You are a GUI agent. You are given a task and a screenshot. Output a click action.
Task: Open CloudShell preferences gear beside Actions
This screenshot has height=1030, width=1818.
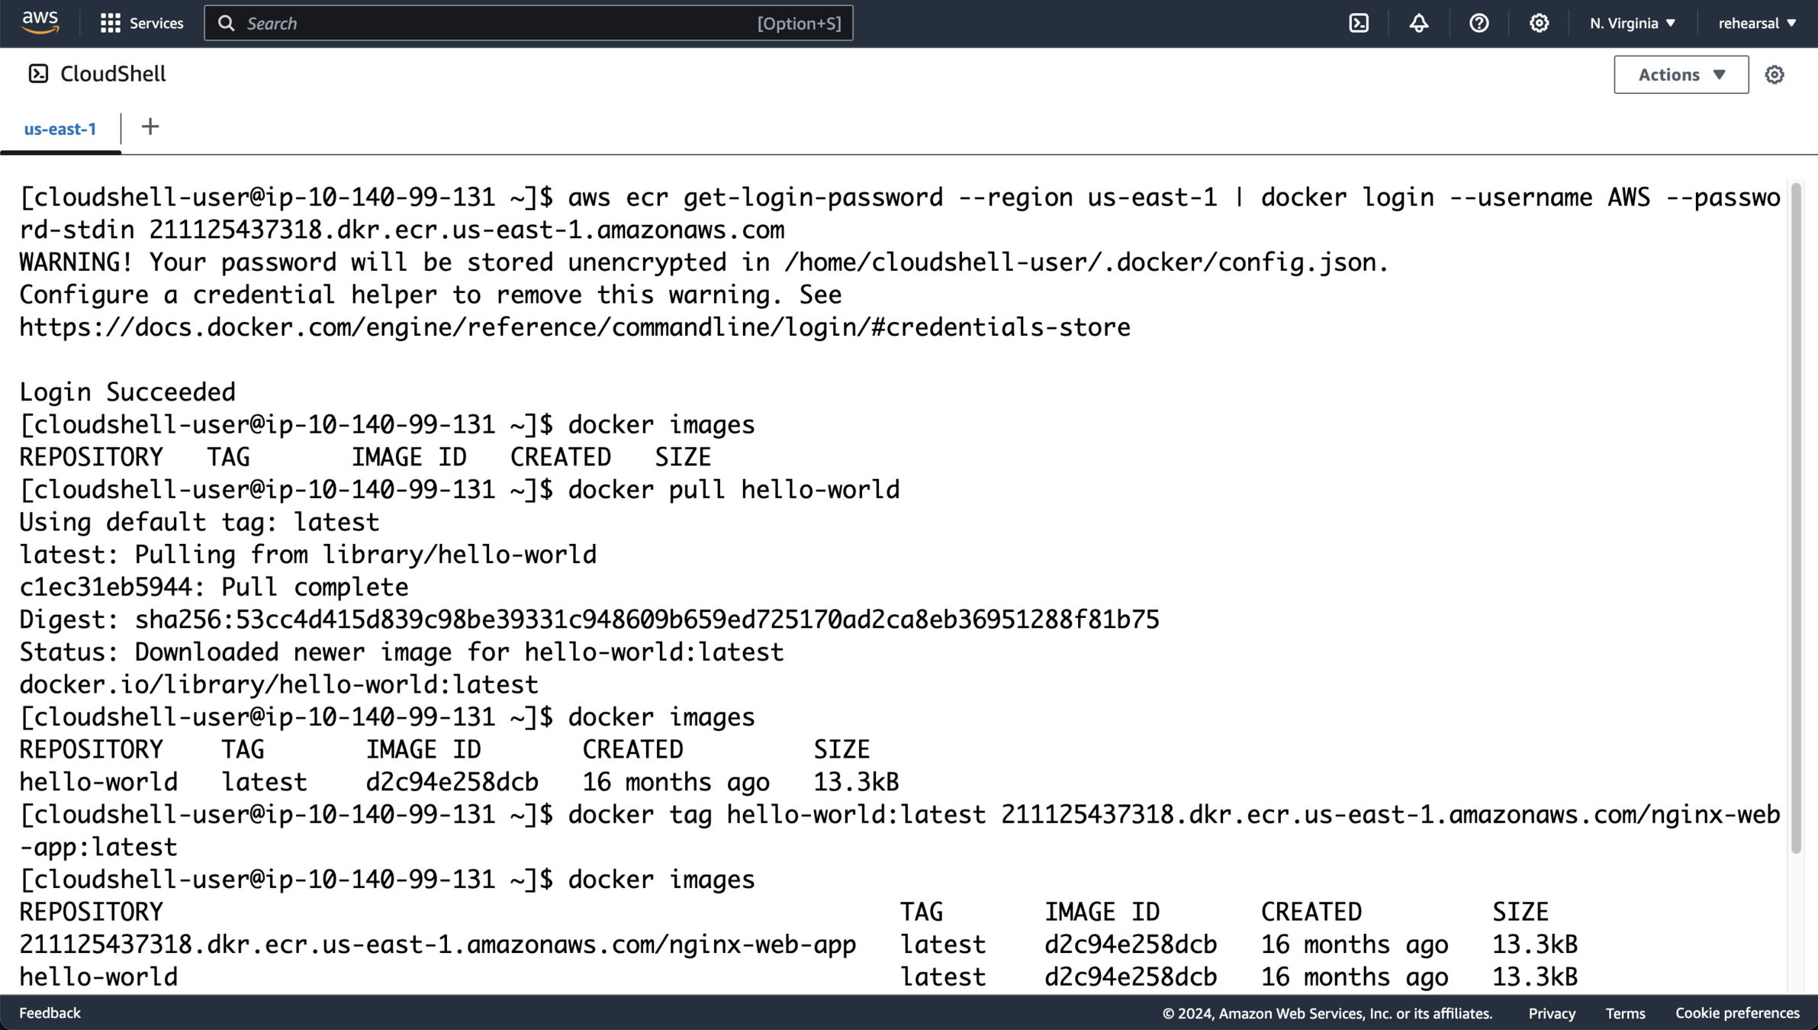click(x=1775, y=75)
